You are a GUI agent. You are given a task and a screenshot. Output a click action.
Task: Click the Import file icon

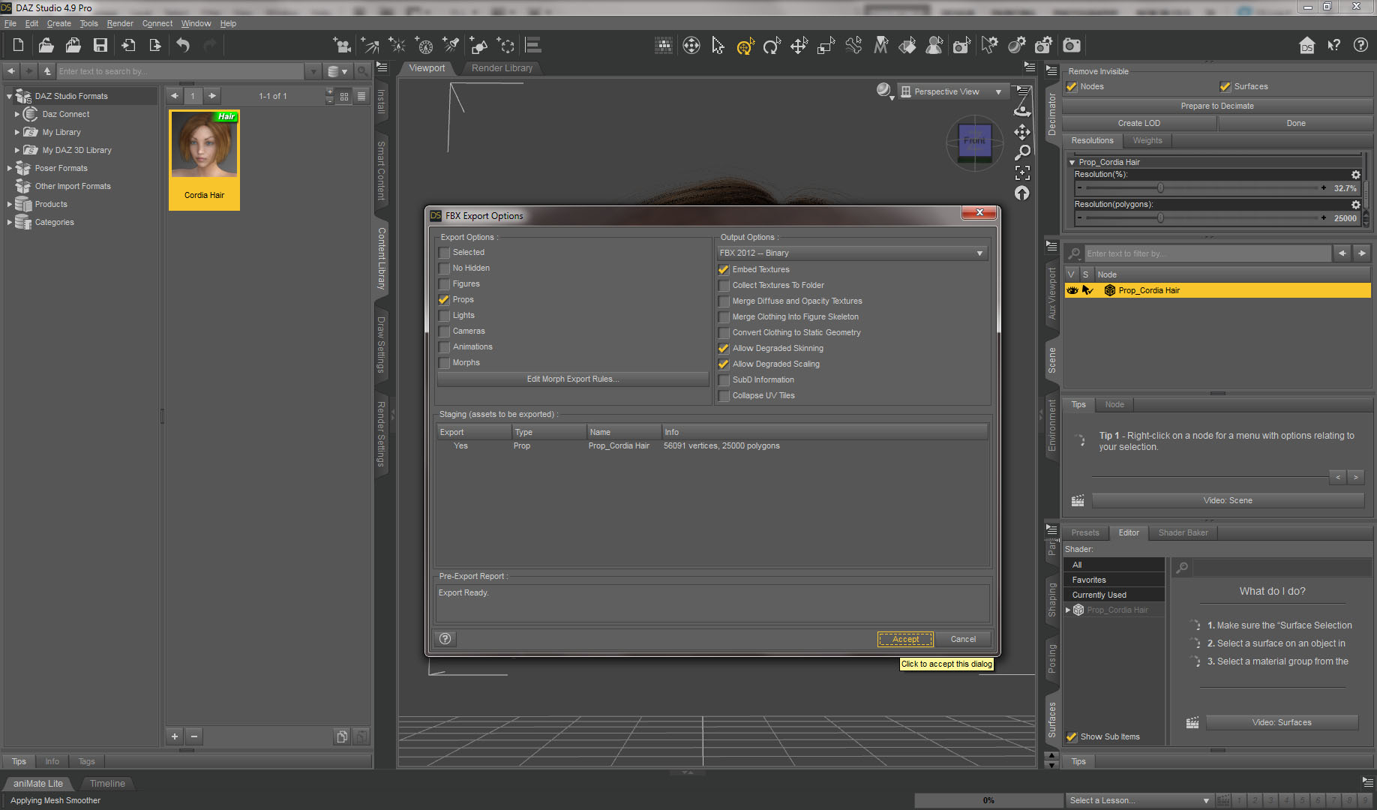[x=127, y=45]
